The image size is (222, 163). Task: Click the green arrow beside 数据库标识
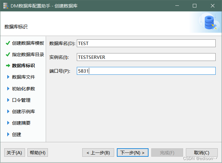click(x=8, y=66)
